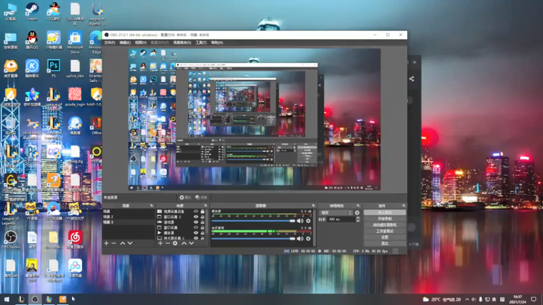Open 编辑(E) menu in OBS

(125, 43)
